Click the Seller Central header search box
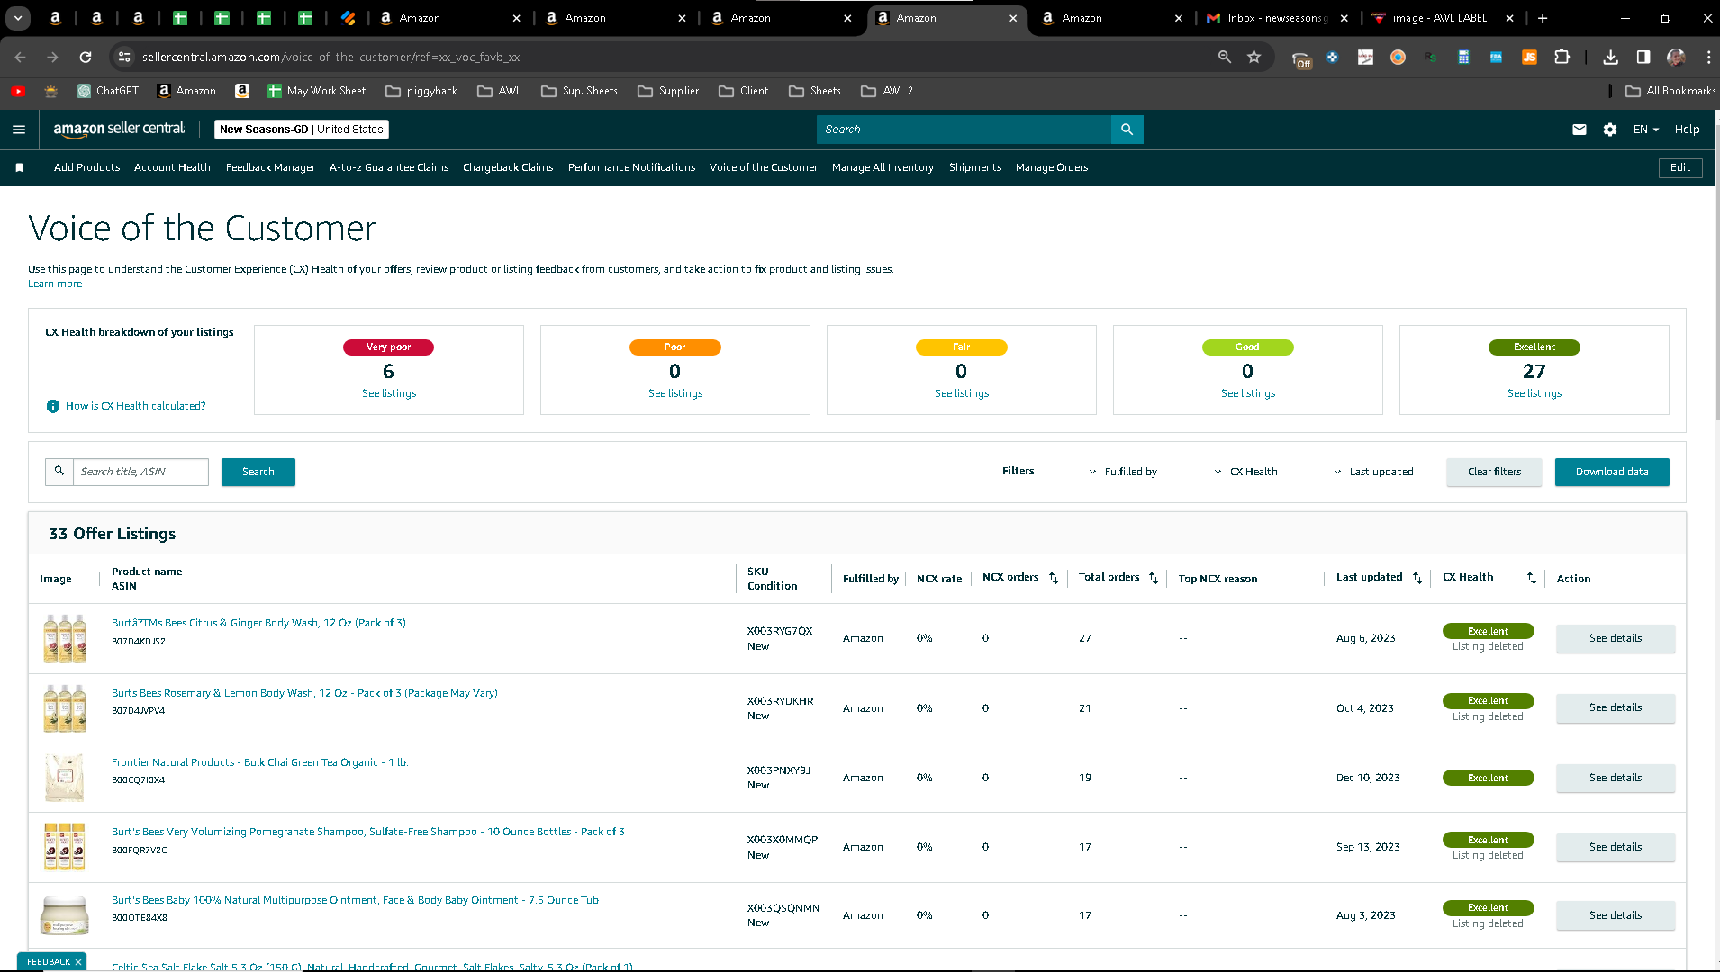This screenshot has height=972, width=1720. point(964,130)
